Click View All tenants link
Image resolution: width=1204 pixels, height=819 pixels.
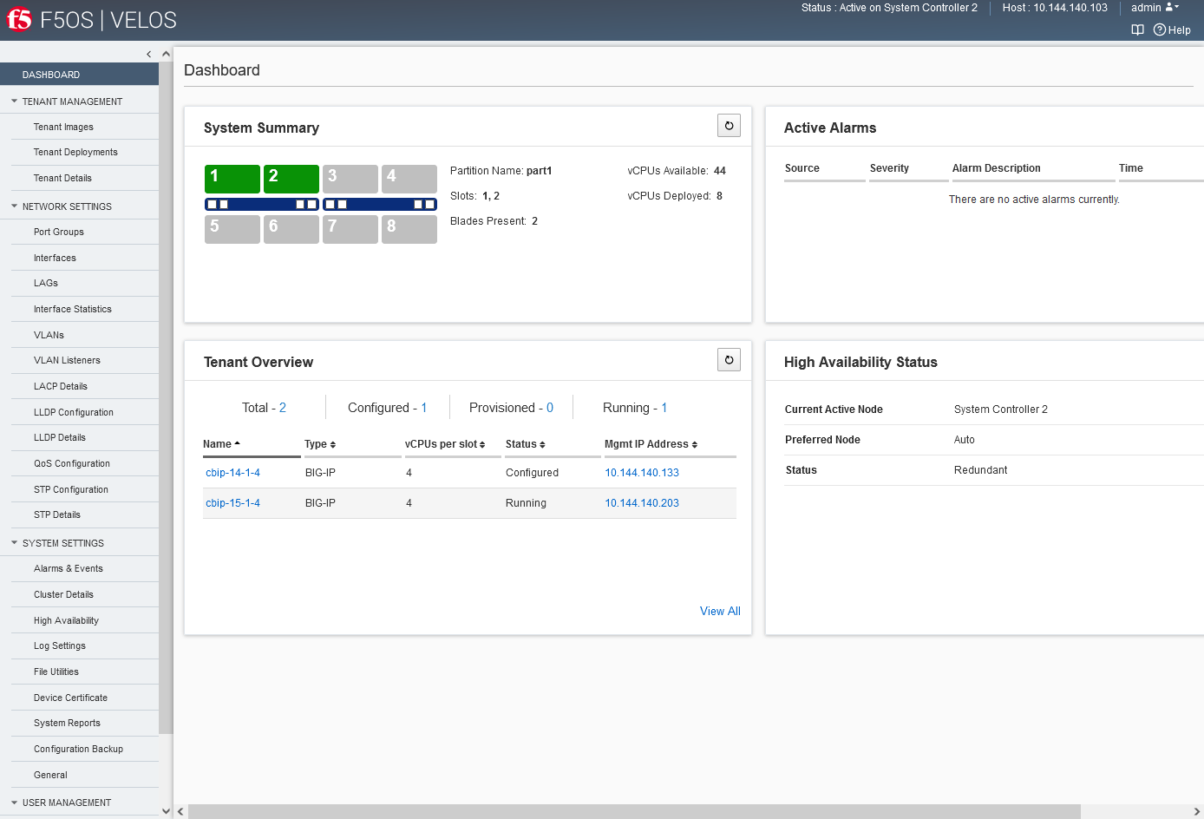tap(720, 612)
